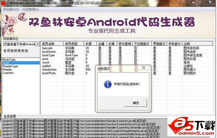Click the 出版社 comment cell
217x138 pixels.
click(x=188, y=66)
